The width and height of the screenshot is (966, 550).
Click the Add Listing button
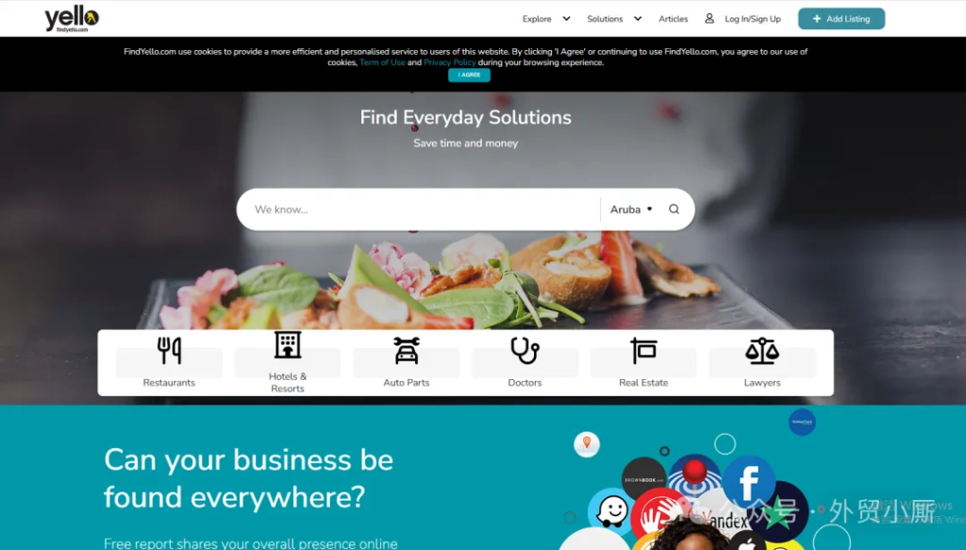tap(841, 19)
